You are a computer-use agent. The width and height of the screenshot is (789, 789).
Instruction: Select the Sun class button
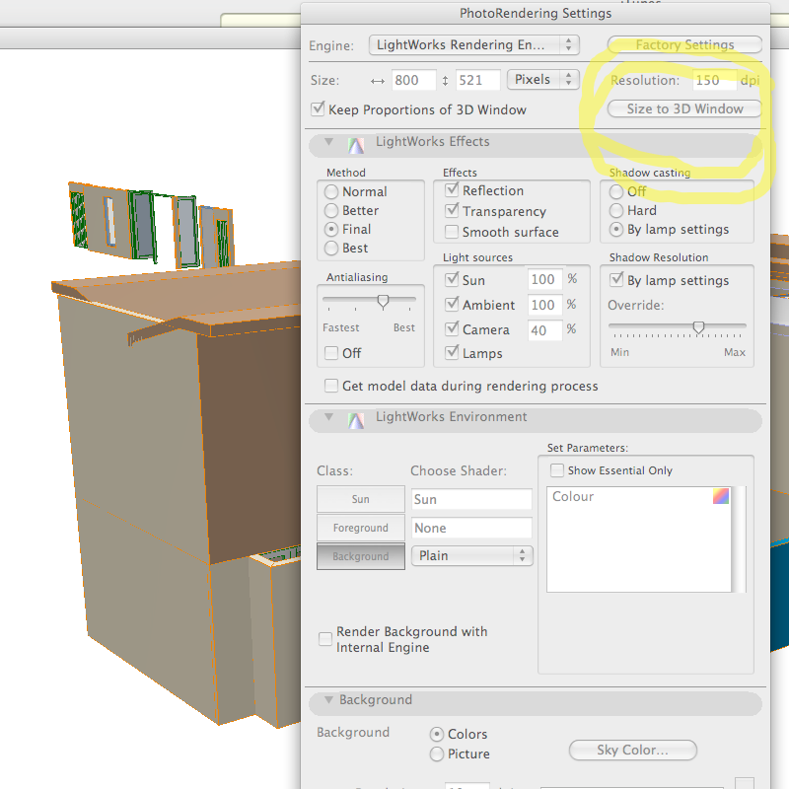pyautogui.click(x=361, y=499)
